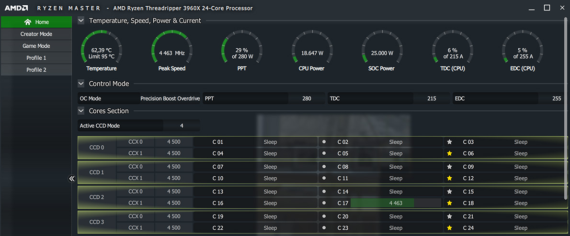Screen dimensions: 570x236
Task: Go to Home tab
Action: (36, 22)
